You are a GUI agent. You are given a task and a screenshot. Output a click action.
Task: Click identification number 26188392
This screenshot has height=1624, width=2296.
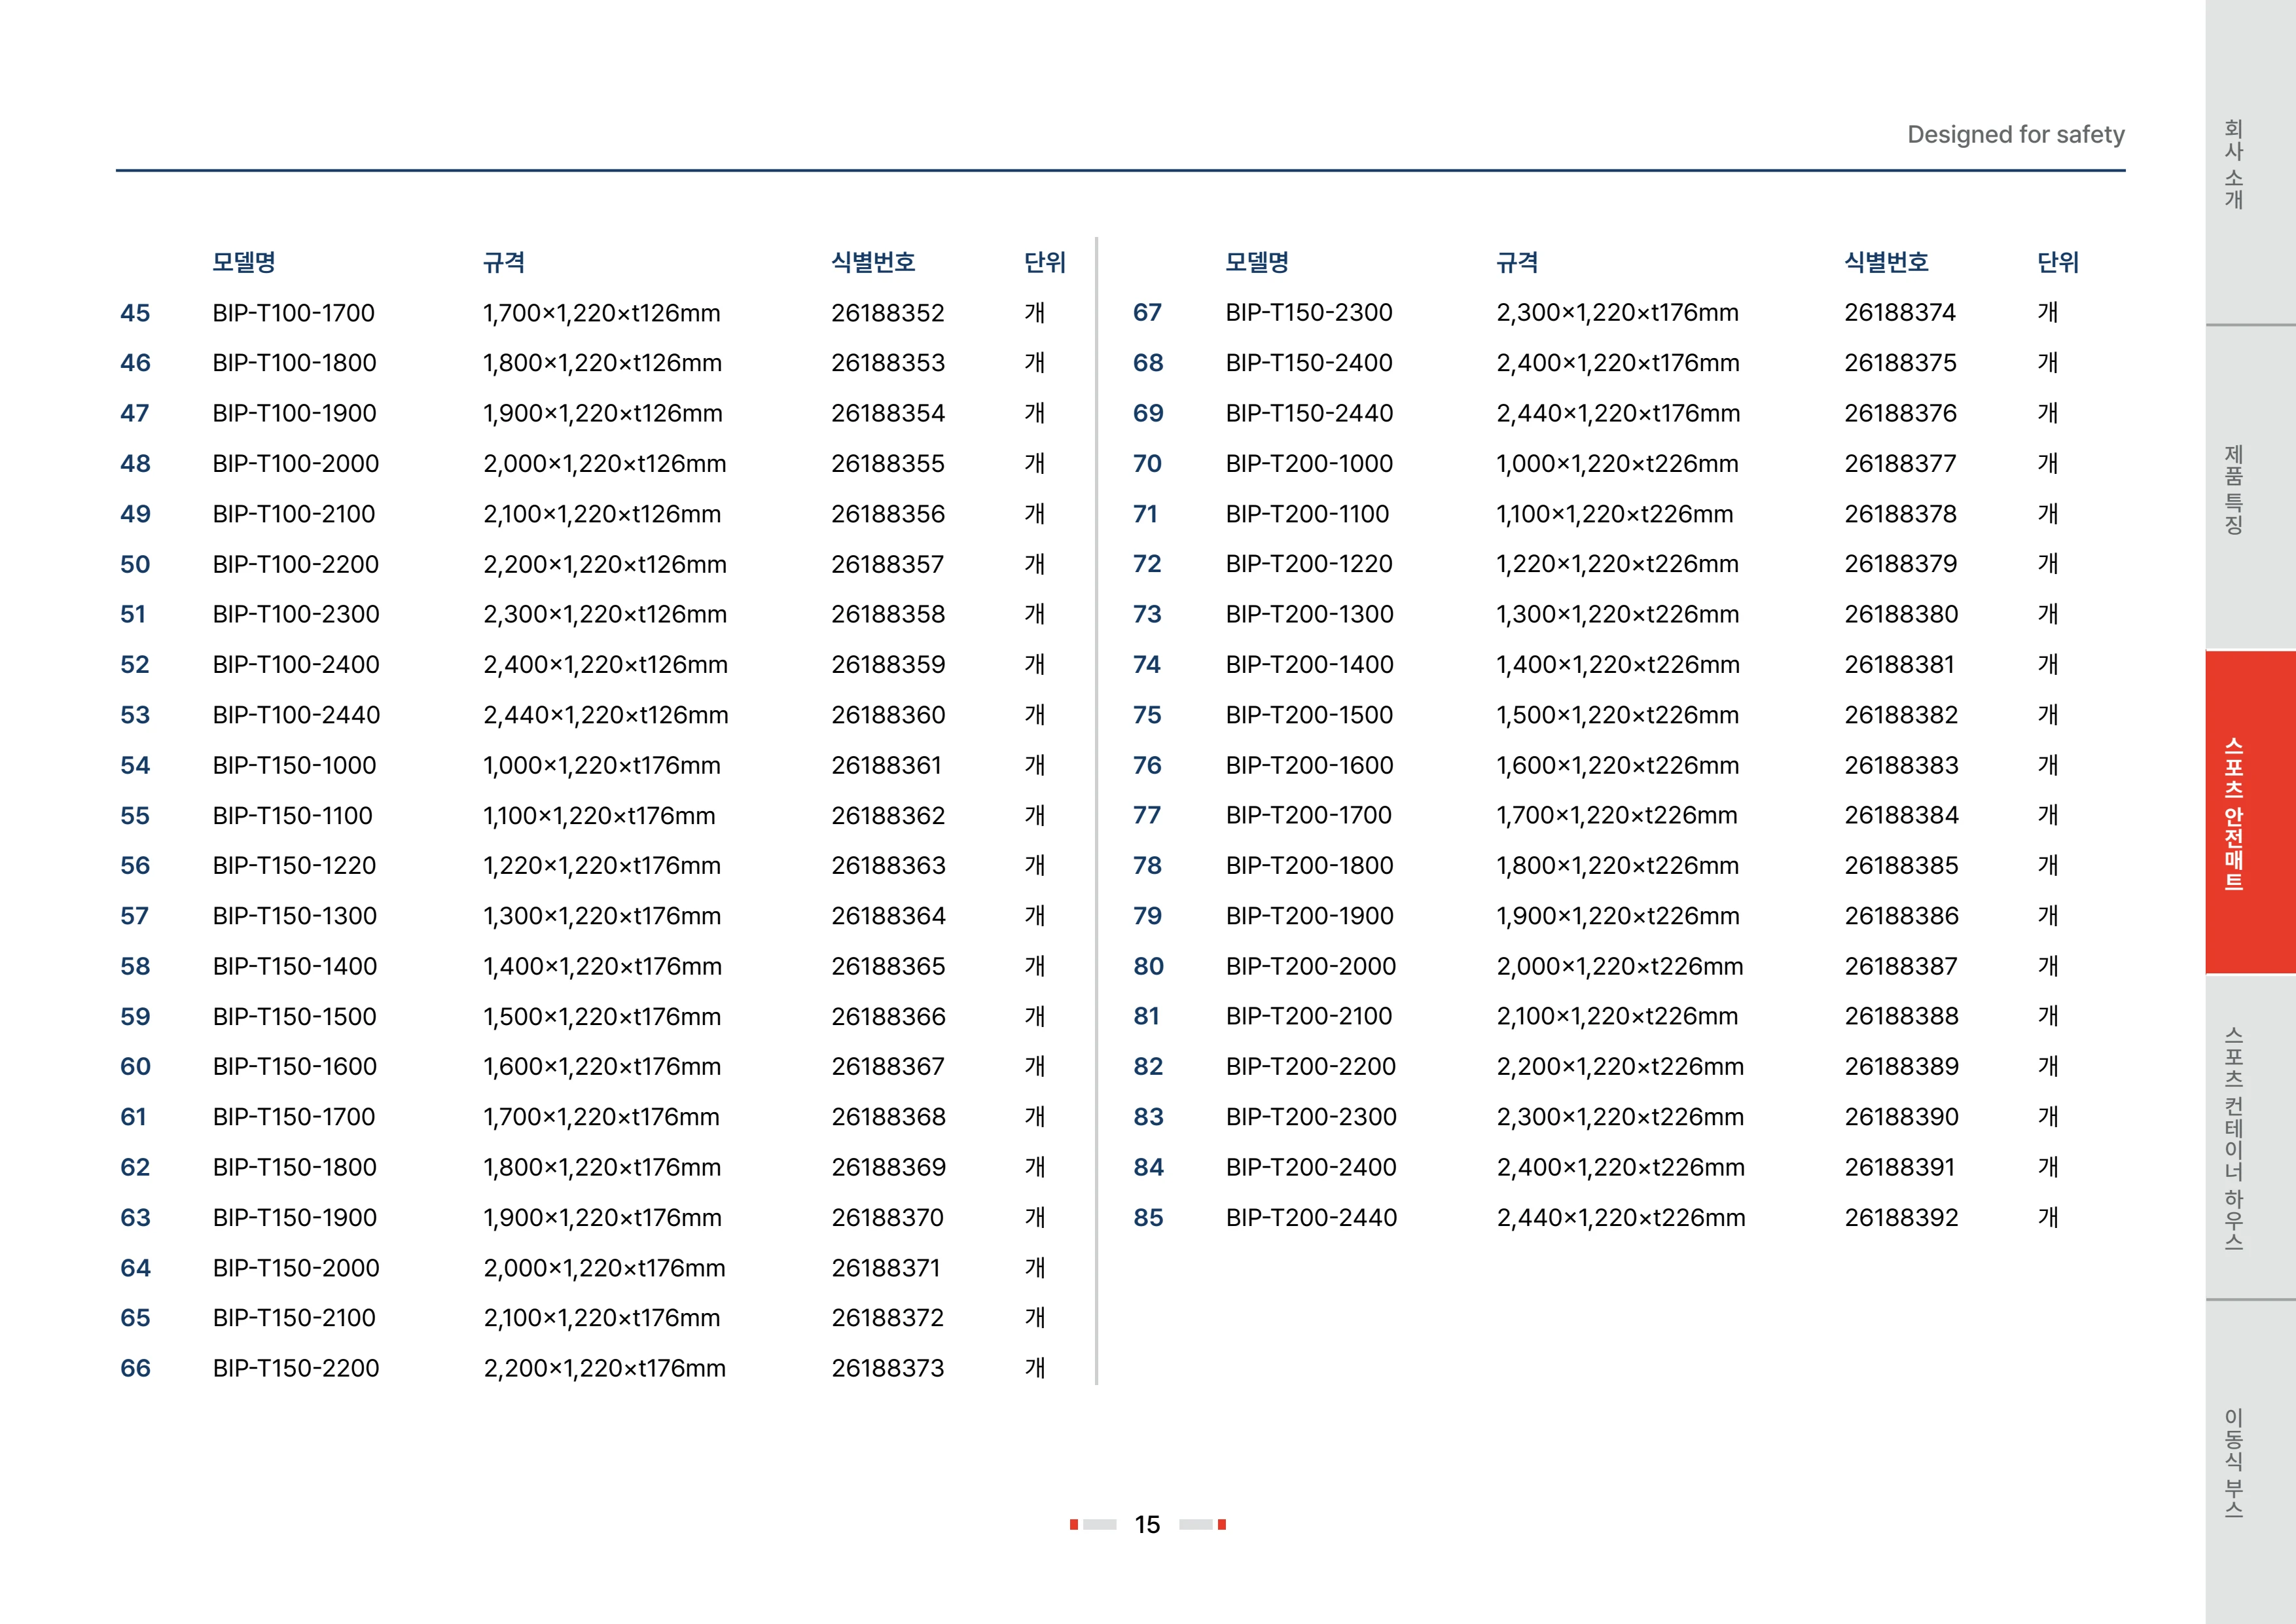[1901, 1218]
